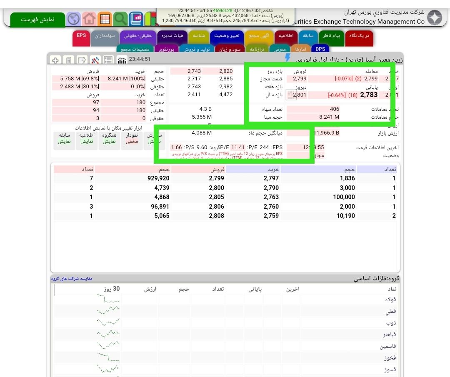
Task: Open the در یک نگاه tab
Action: (359, 38)
